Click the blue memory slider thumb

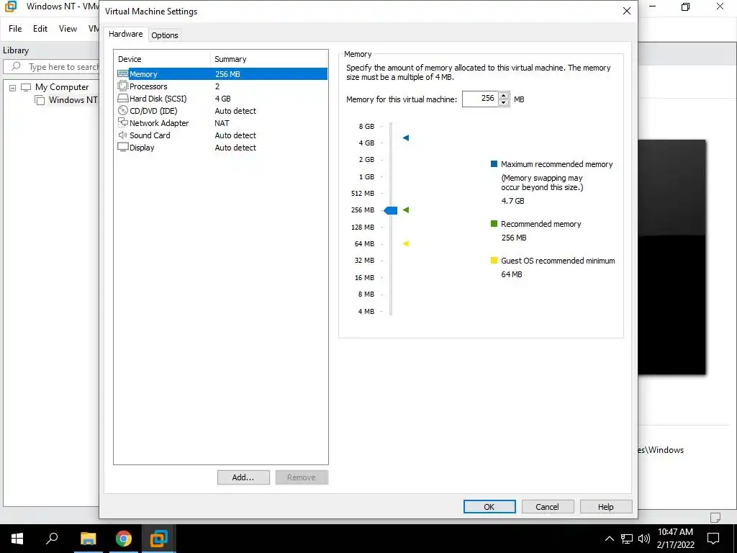(x=391, y=210)
